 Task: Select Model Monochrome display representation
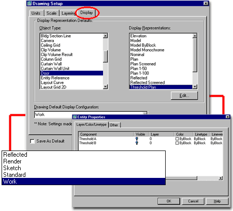pos(161,50)
